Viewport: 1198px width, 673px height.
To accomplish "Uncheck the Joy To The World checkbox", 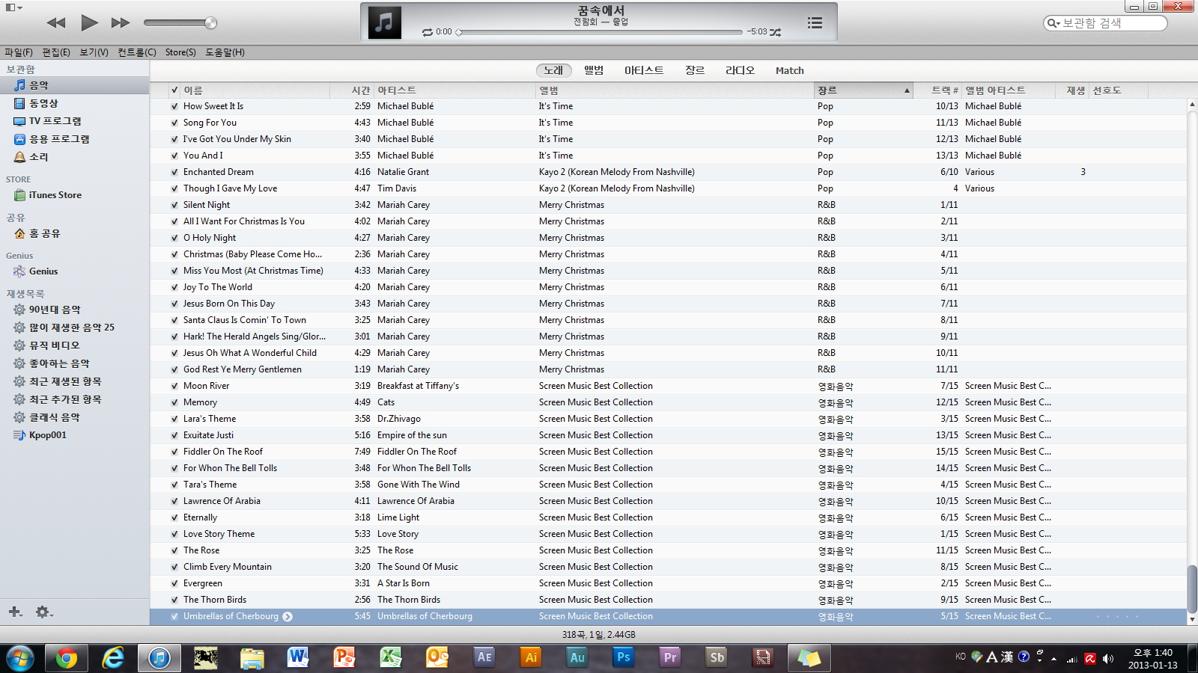I will pyautogui.click(x=174, y=287).
